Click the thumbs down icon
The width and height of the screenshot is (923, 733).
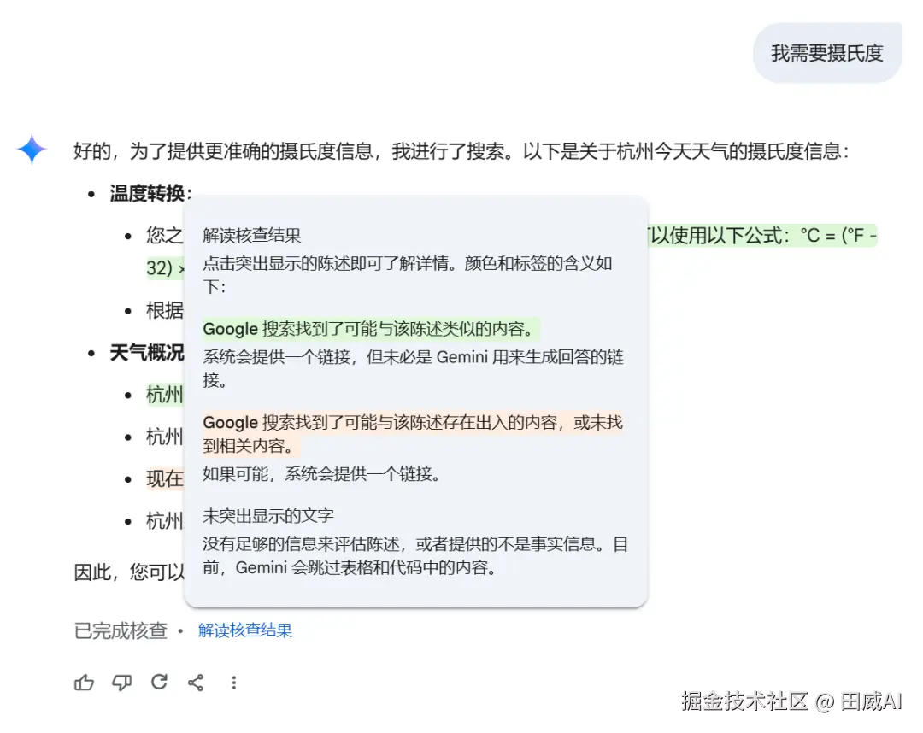pyautogui.click(x=122, y=683)
